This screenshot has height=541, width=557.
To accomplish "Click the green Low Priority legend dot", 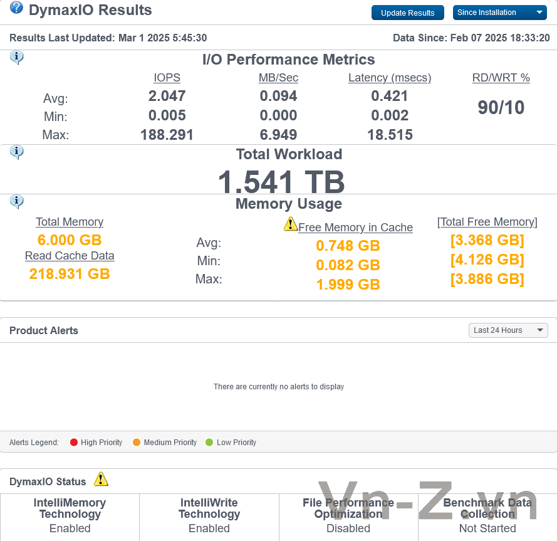I will pos(209,442).
